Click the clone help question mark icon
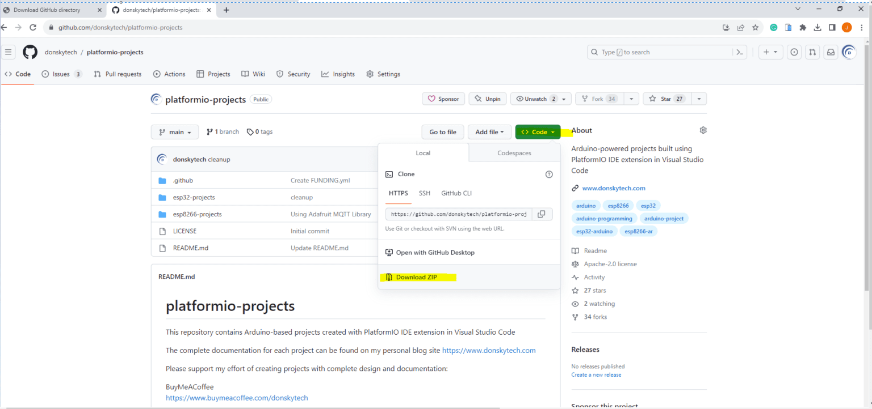This screenshot has height=409, width=872. [x=548, y=174]
